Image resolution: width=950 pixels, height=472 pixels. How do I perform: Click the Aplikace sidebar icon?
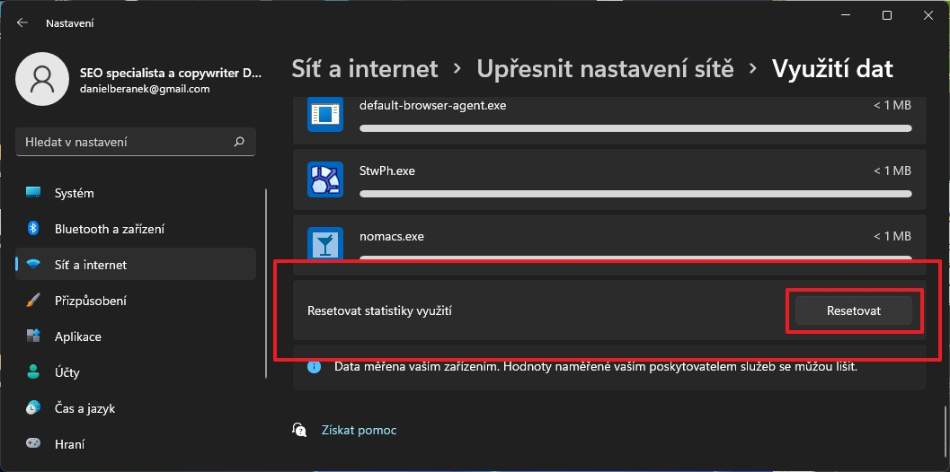point(33,337)
